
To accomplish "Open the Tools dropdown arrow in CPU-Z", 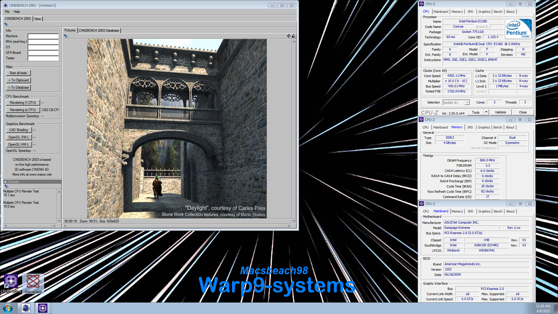I will pos(486,112).
